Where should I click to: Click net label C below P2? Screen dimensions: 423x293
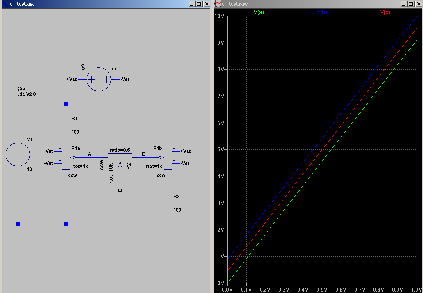coord(120,190)
